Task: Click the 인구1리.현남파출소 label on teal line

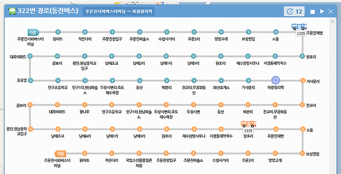Action: coord(85,90)
